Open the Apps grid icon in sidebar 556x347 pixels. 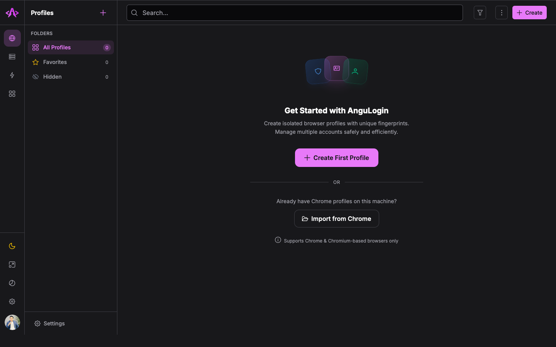[x=12, y=94]
